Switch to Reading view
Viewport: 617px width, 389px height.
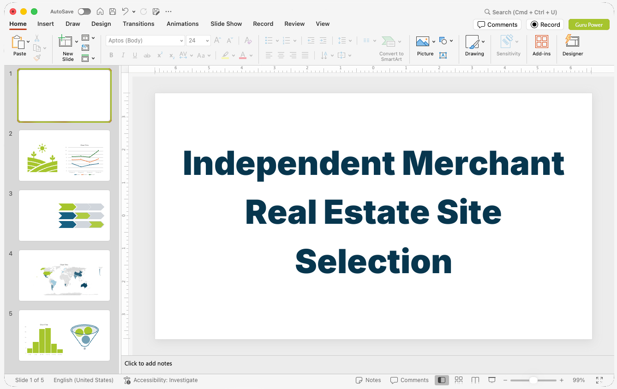[x=475, y=380]
